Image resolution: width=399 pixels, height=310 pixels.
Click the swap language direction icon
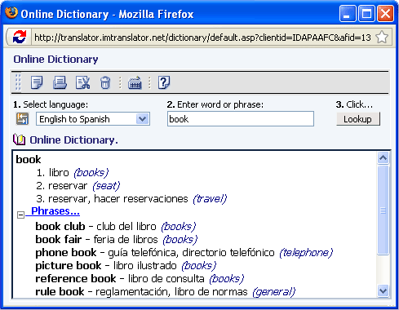point(22,119)
